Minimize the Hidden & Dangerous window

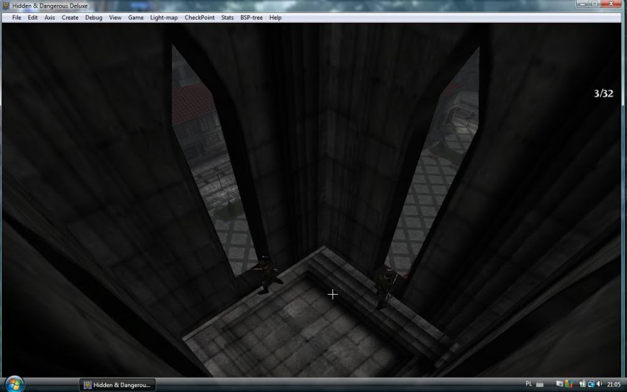582,4
